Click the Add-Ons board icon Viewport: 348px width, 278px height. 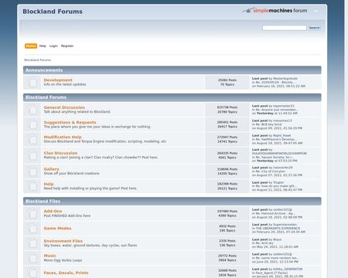32,213
